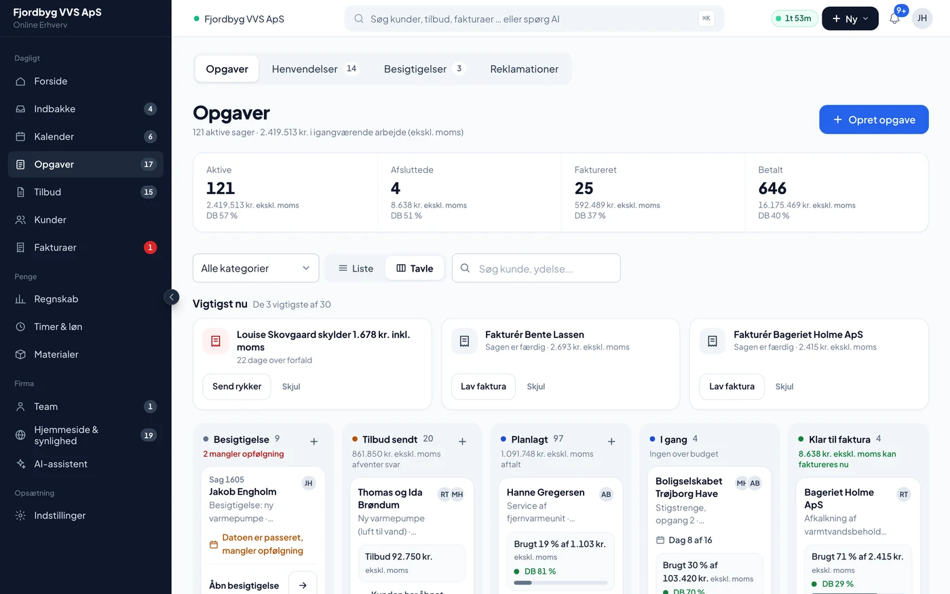Switch to Liste view
The height and width of the screenshot is (594, 950).
click(x=356, y=268)
